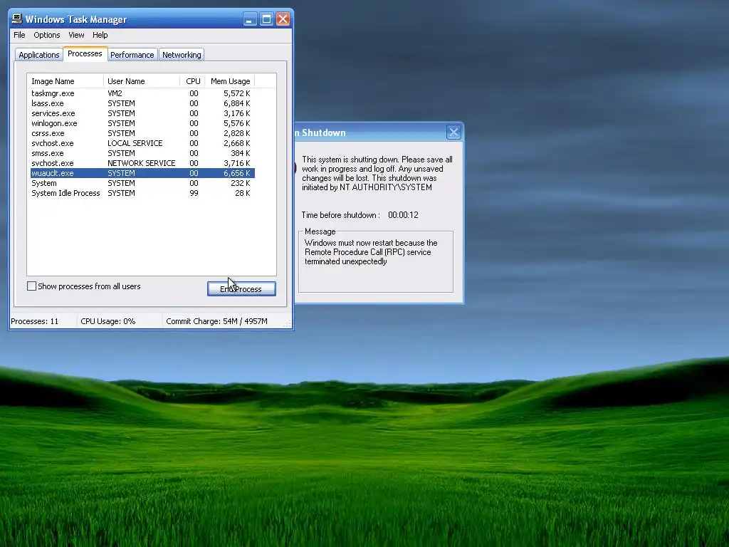Click the Task Manager title bar icon

(x=17, y=19)
